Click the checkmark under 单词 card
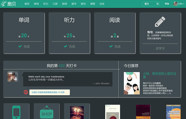186x119 pixels. [x=20, y=46]
